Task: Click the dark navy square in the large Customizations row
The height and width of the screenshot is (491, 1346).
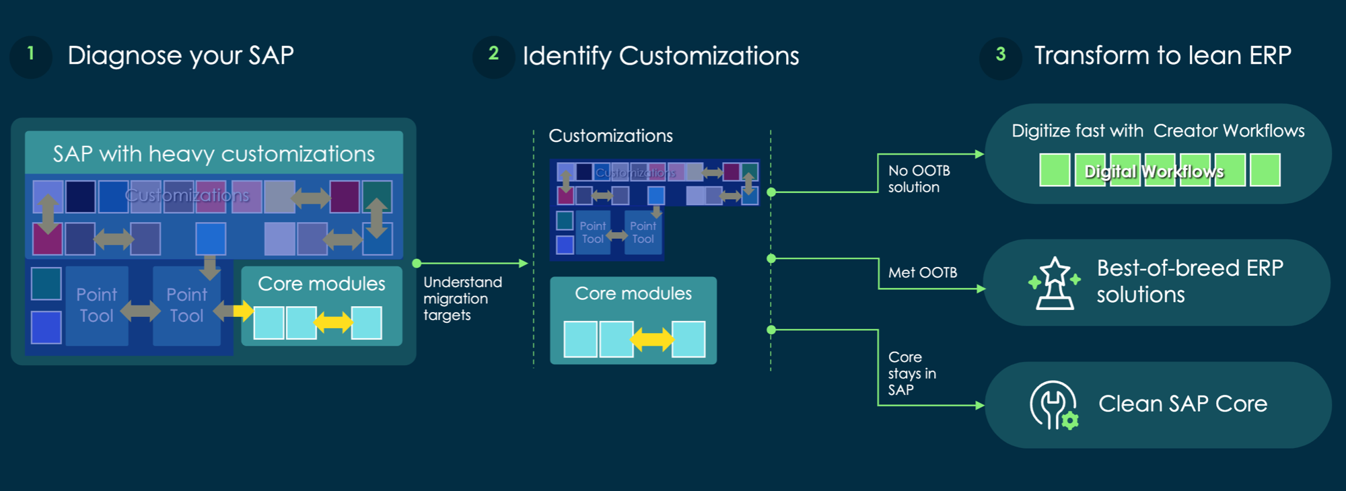Action: pyautogui.click(x=80, y=196)
